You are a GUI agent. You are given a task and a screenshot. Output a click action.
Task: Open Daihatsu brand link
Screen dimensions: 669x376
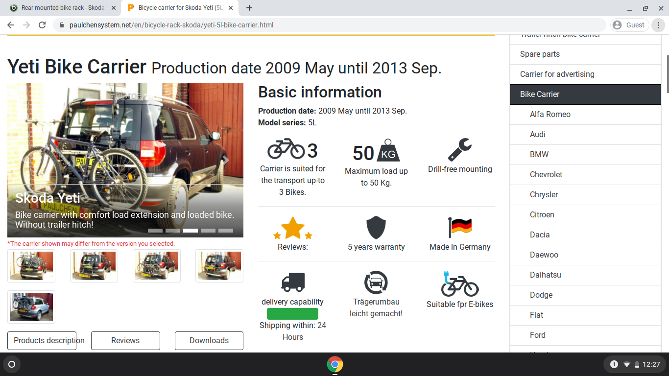(x=585, y=275)
